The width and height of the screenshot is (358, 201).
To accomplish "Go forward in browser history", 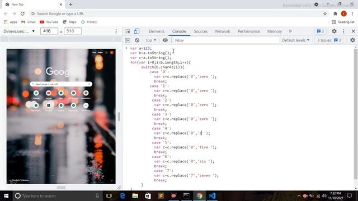I will tap(14, 13).
